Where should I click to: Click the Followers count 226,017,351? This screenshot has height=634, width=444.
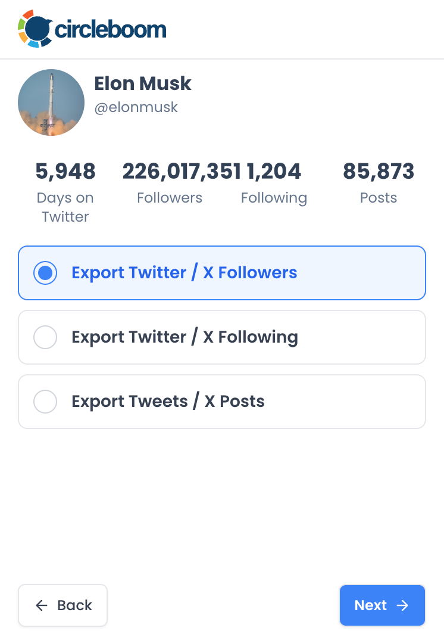click(170, 171)
